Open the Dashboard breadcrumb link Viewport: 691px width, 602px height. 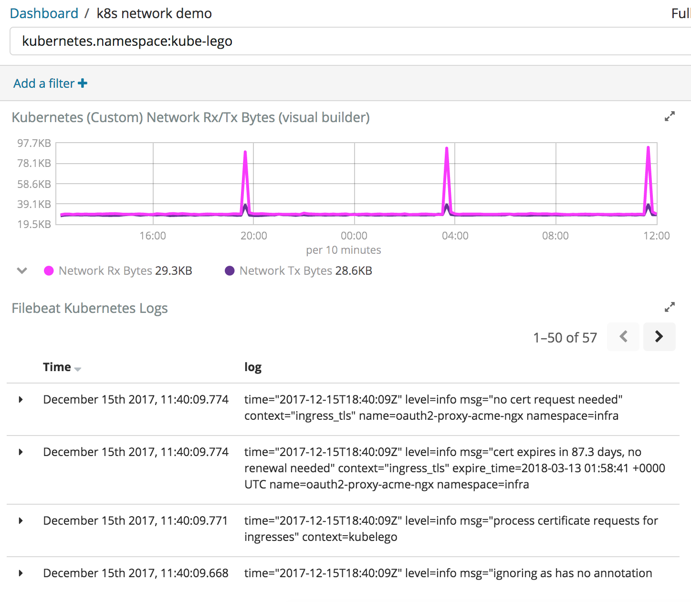click(44, 13)
